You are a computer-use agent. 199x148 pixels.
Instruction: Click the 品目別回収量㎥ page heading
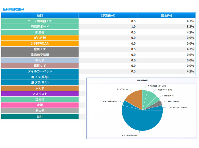(x=13, y=9)
